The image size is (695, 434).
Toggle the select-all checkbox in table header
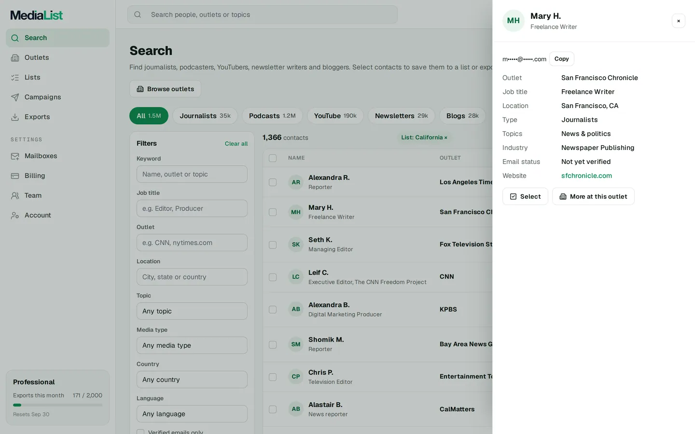(273, 158)
